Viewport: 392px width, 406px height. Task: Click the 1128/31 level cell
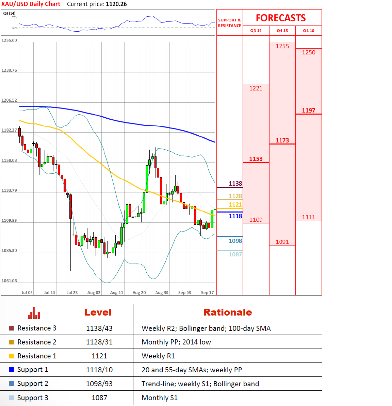coord(99,342)
